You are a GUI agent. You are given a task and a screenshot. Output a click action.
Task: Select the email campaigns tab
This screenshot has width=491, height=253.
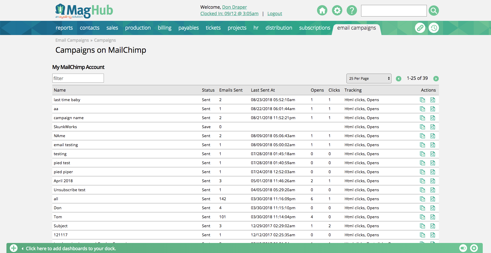point(356,28)
